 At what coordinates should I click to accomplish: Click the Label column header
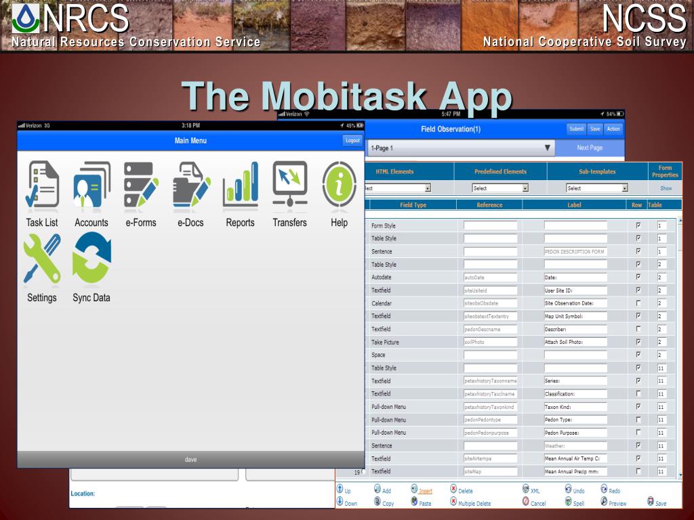pyautogui.click(x=574, y=204)
